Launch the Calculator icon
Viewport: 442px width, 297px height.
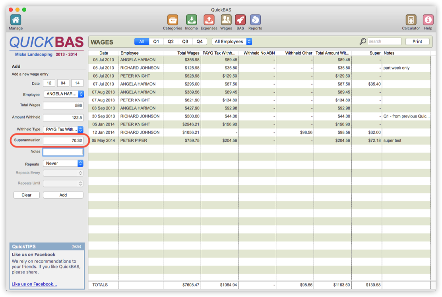[x=411, y=20]
